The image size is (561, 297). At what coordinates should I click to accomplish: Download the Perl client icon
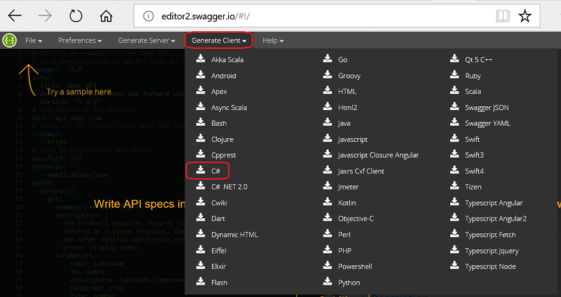tap(327, 233)
